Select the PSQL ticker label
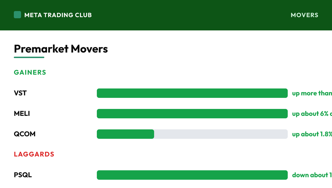Screen dimensions: 332x188 click(x=23, y=175)
